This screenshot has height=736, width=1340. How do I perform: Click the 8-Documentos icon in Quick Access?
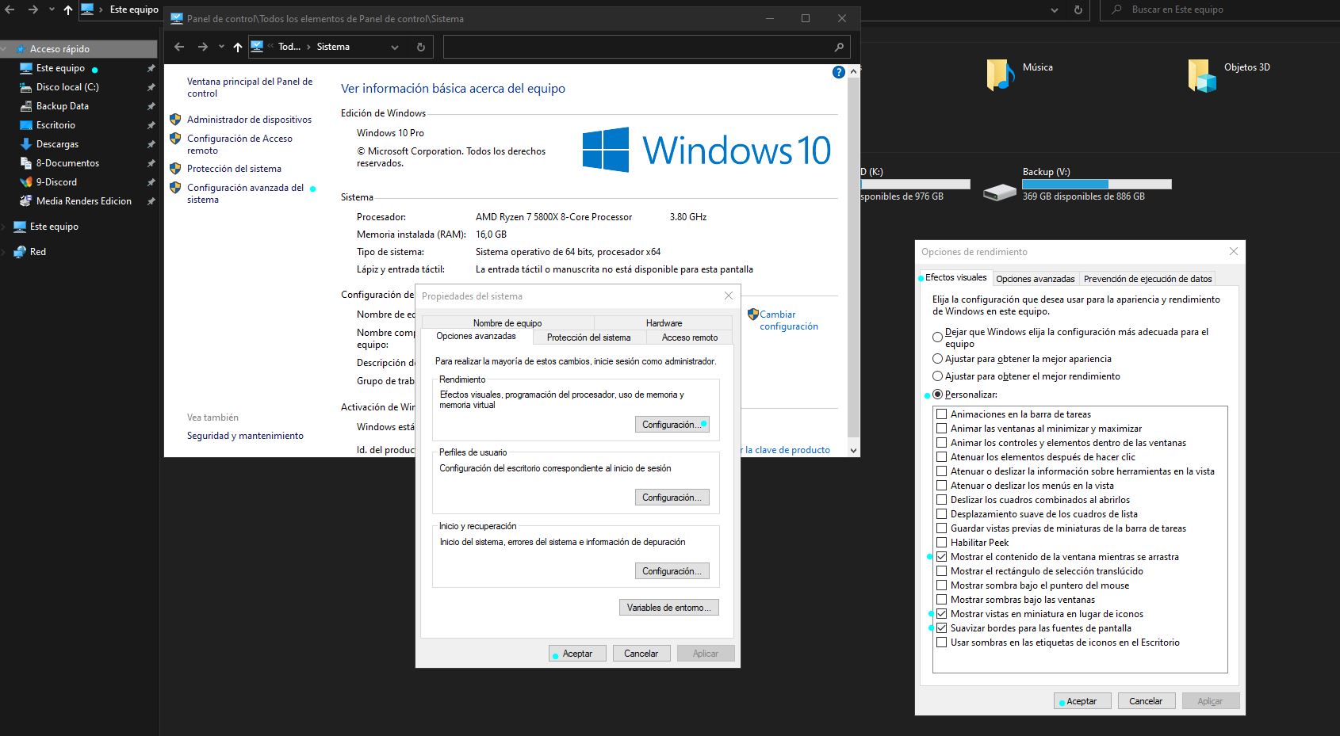[26, 163]
